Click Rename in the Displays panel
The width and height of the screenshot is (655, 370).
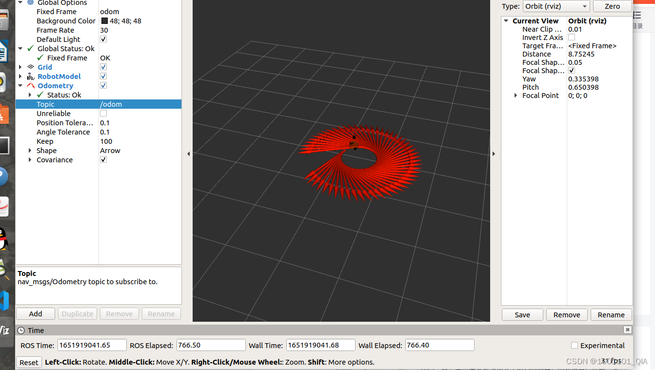[161, 313]
